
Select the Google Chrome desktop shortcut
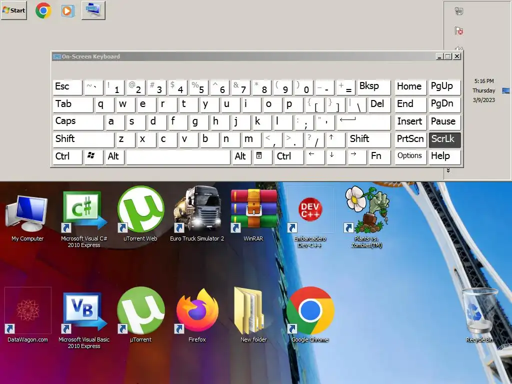pyautogui.click(x=310, y=315)
